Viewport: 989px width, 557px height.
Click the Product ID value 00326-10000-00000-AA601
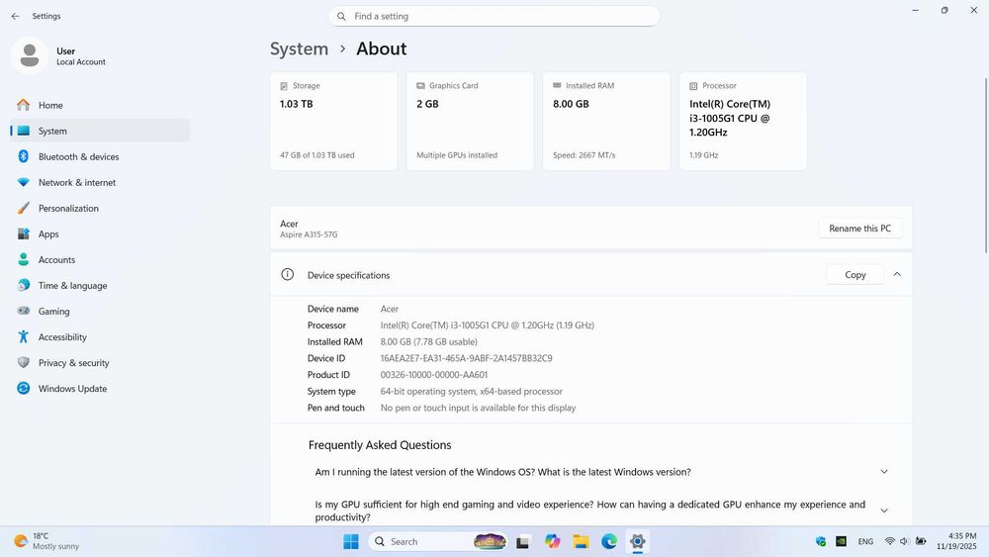(434, 375)
